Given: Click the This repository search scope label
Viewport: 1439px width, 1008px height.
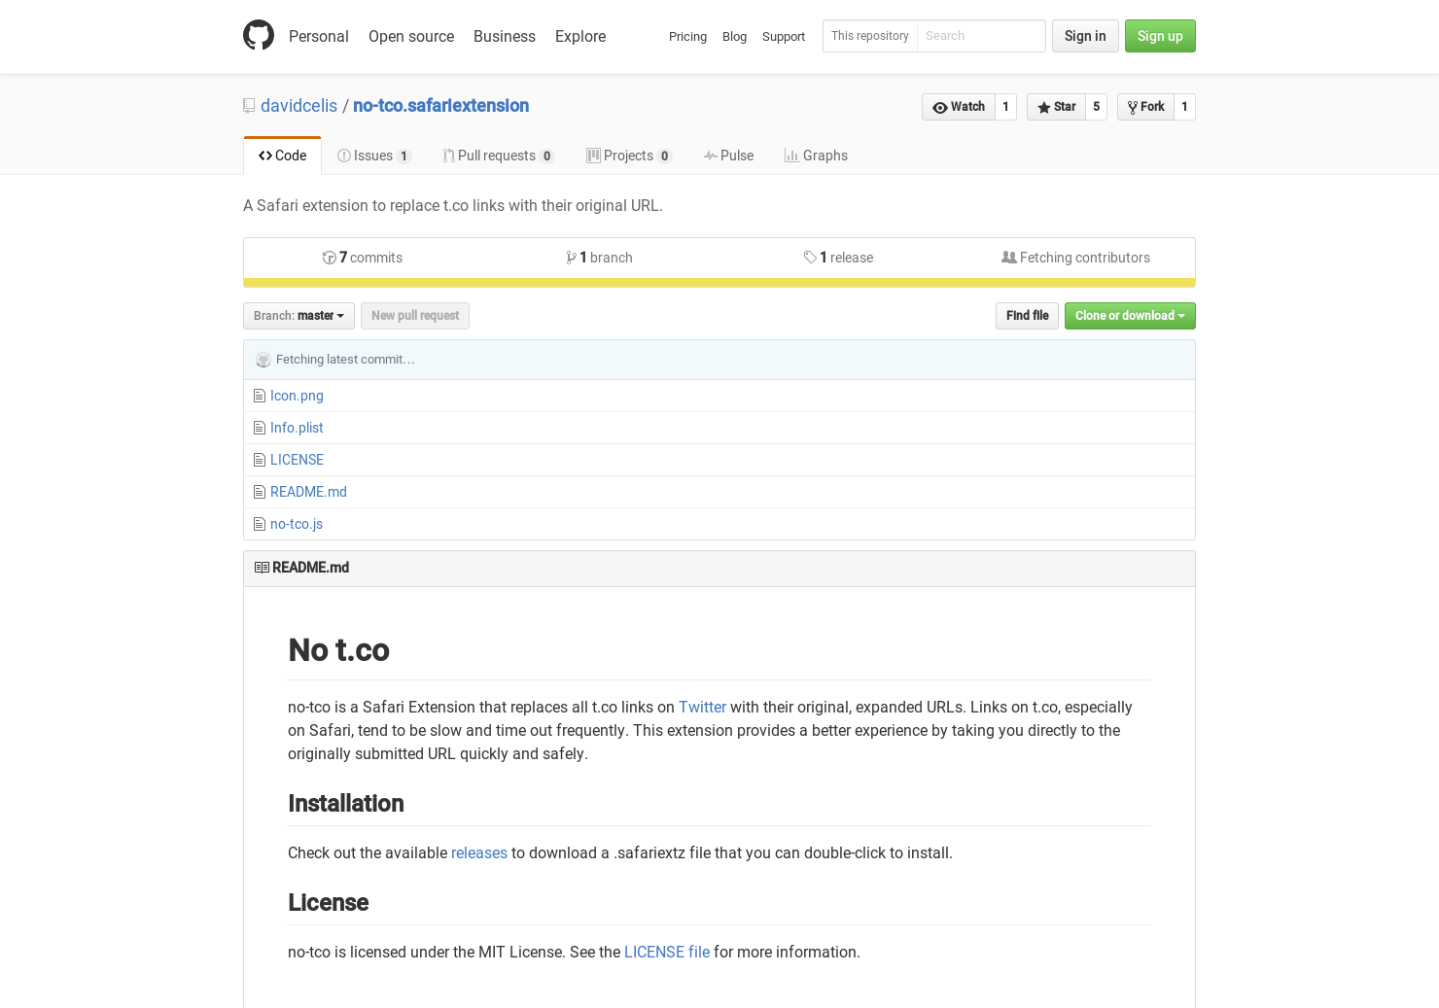Looking at the screenshot, I should (x=870, y=36).
